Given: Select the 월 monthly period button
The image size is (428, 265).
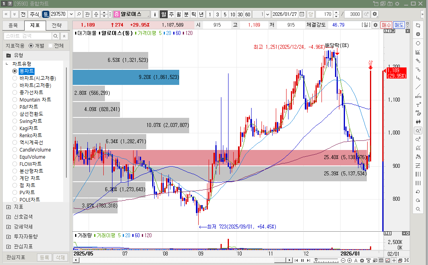Looking at the screenshot, I should pos(178,14).
